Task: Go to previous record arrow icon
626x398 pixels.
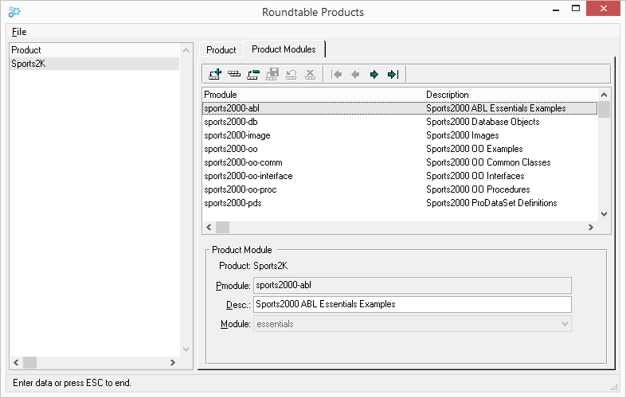Action: (x=355, y=74)
